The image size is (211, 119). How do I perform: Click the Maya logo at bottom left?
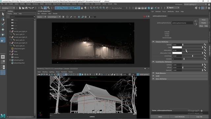3,116
